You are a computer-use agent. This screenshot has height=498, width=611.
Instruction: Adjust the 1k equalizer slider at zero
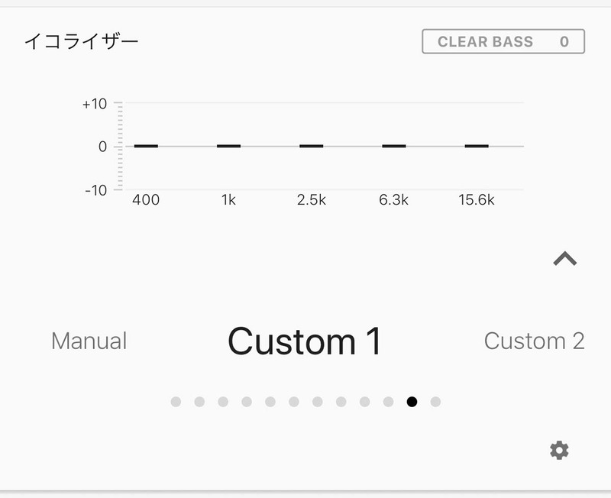click(228, 145)
